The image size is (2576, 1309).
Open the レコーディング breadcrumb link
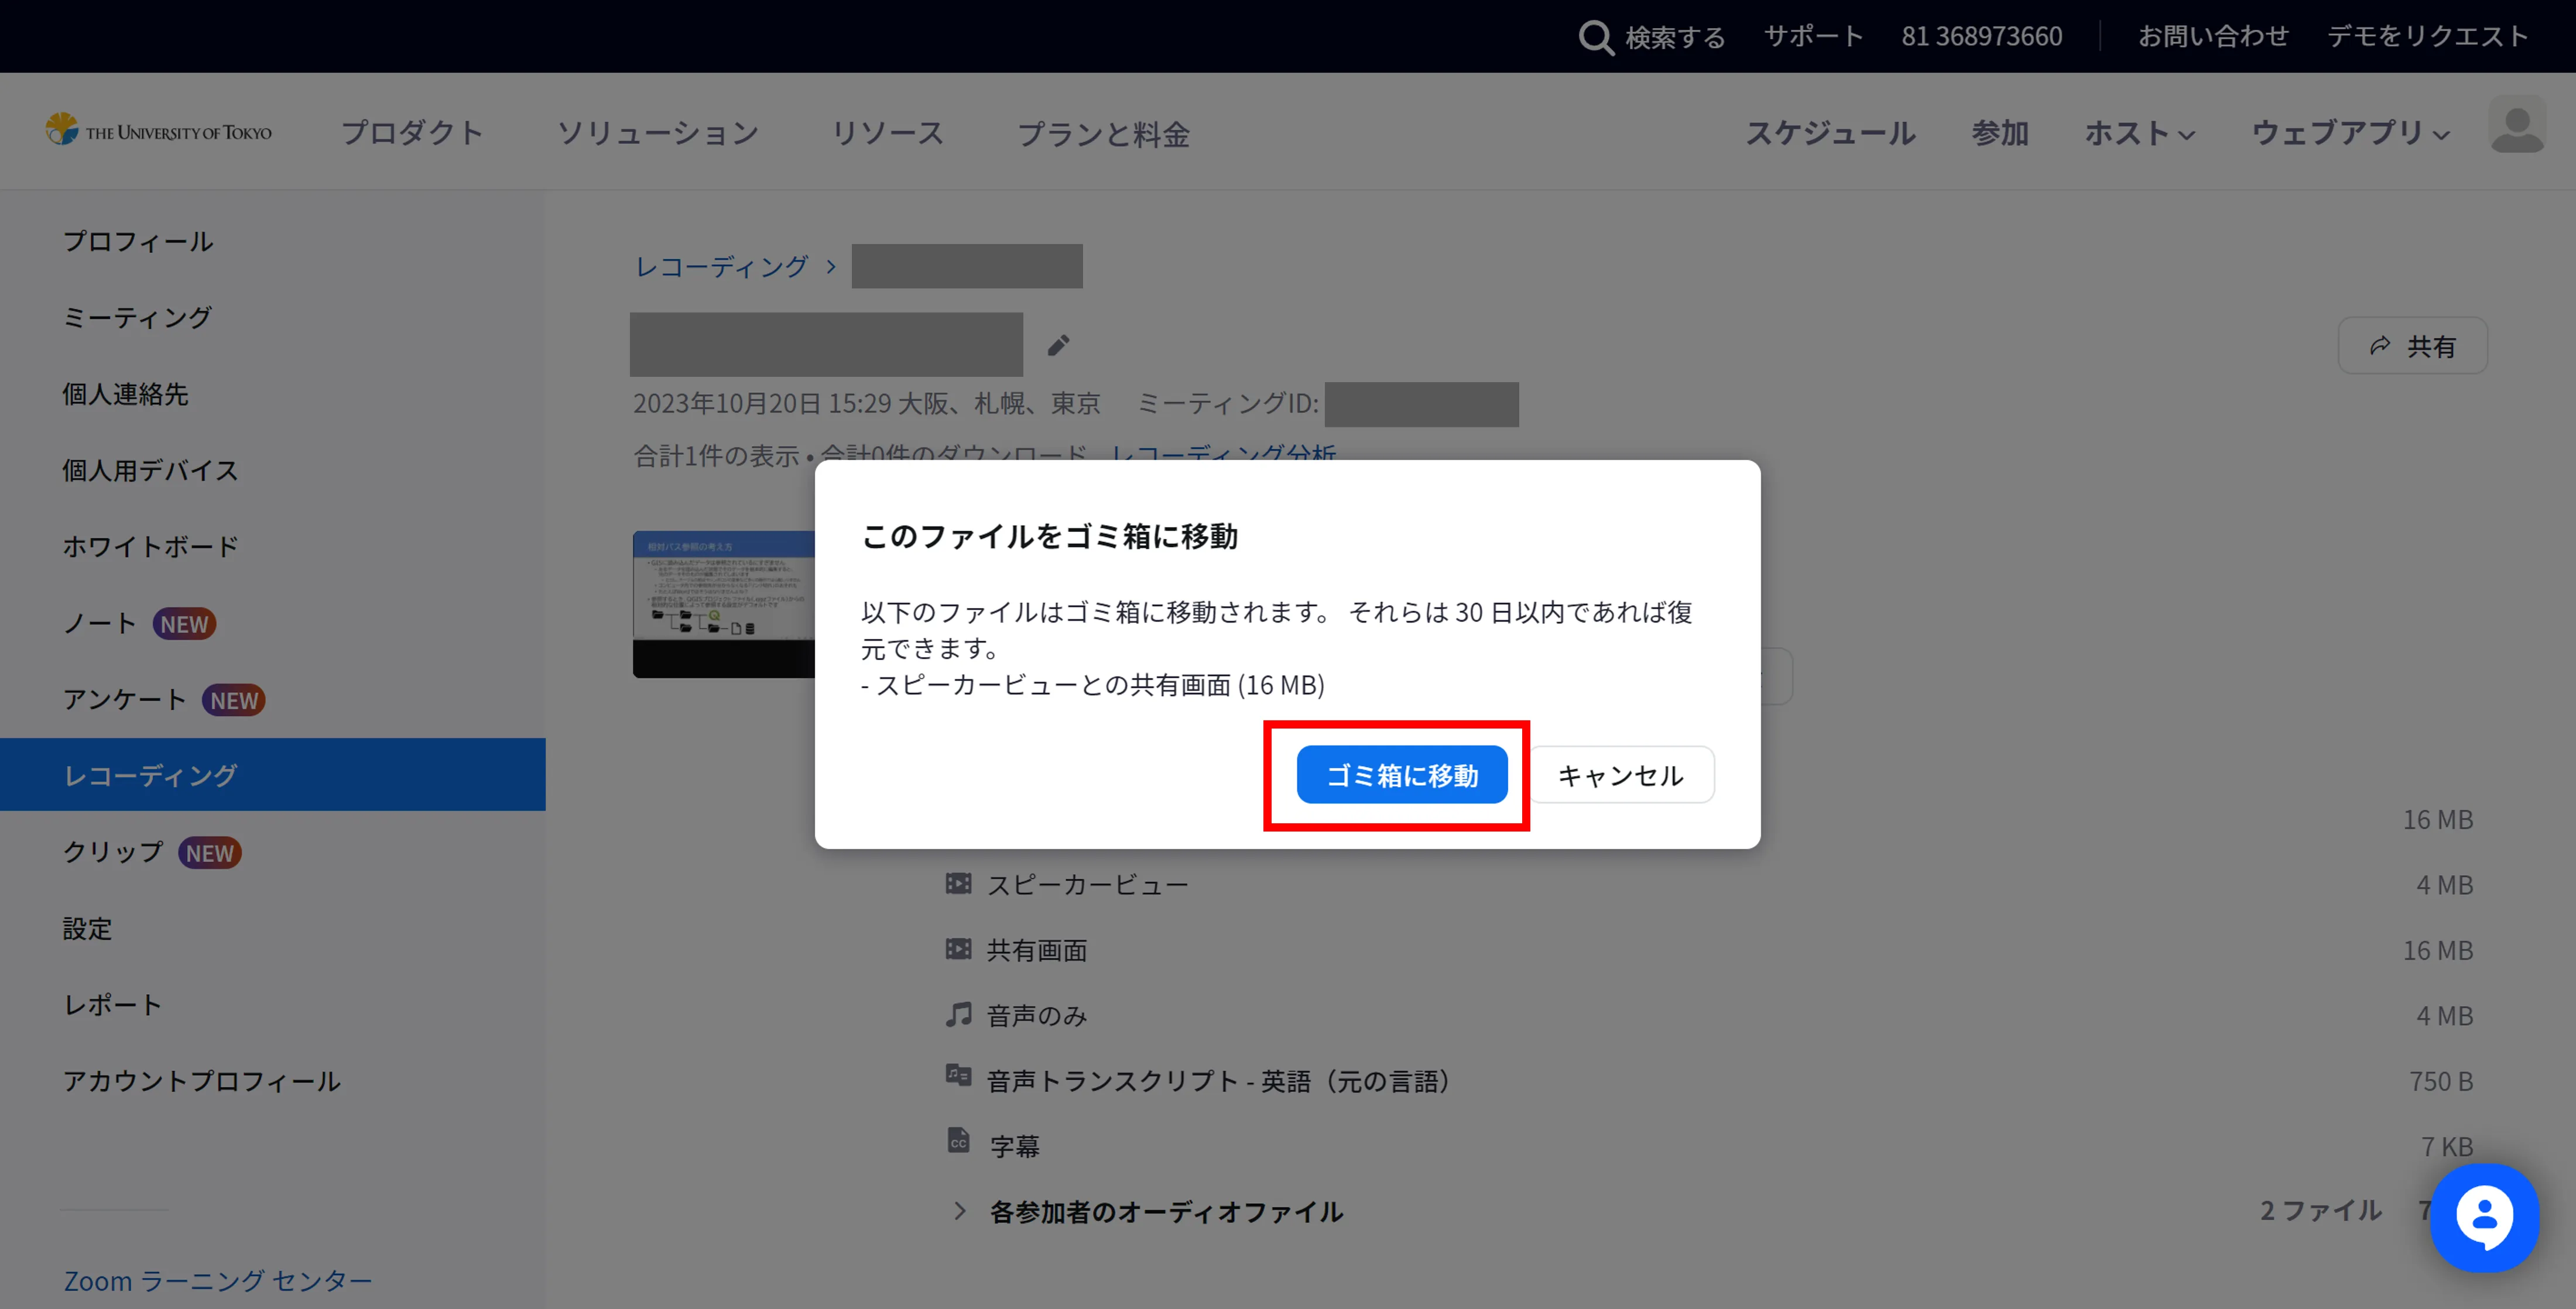coord(721,267)
